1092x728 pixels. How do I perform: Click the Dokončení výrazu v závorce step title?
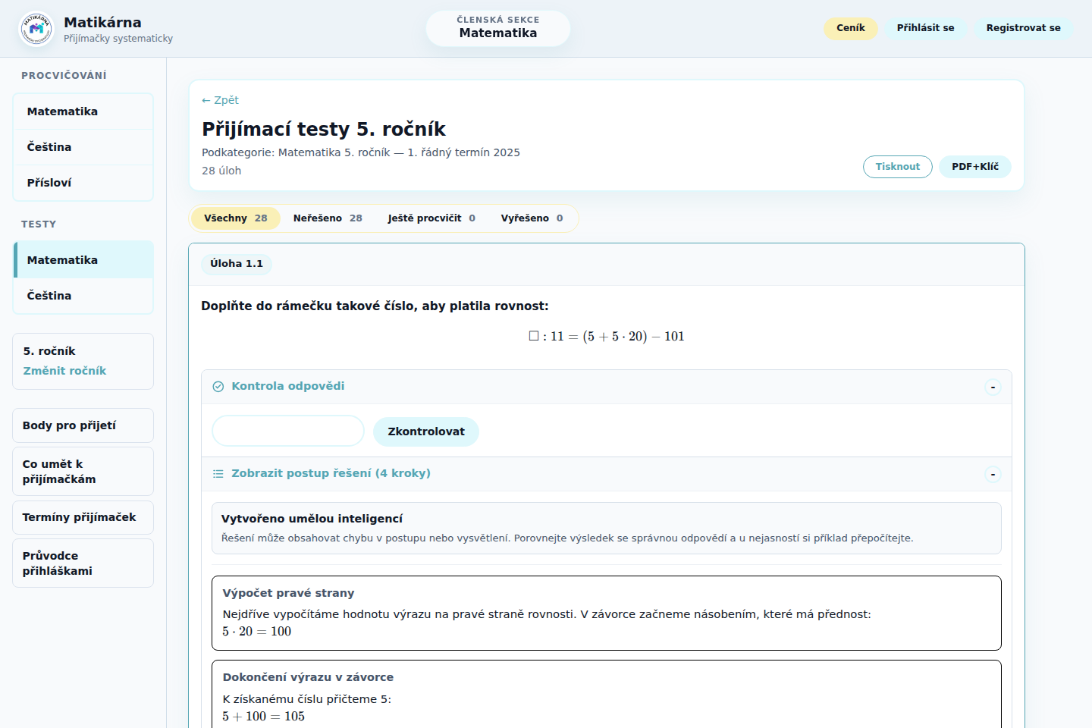click(308, 677)
